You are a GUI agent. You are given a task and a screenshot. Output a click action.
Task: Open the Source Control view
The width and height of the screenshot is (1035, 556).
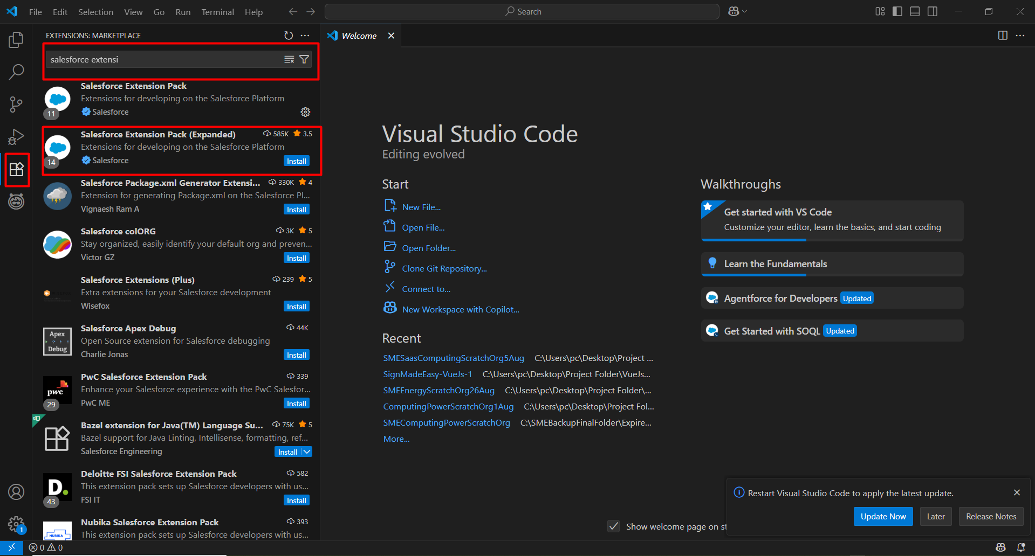(x=16, y=105)
